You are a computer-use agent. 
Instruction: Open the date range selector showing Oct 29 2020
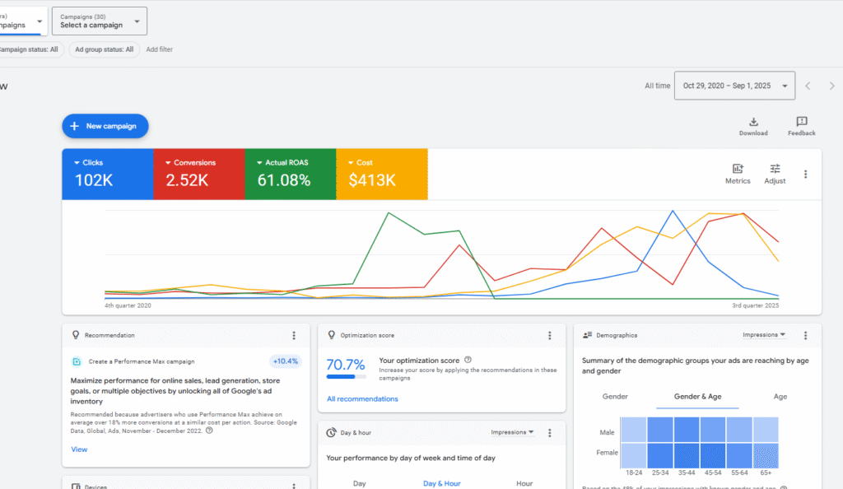coord(734,85)
